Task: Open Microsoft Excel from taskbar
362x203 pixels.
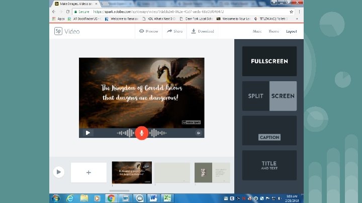Action: [x=167, y=198]
